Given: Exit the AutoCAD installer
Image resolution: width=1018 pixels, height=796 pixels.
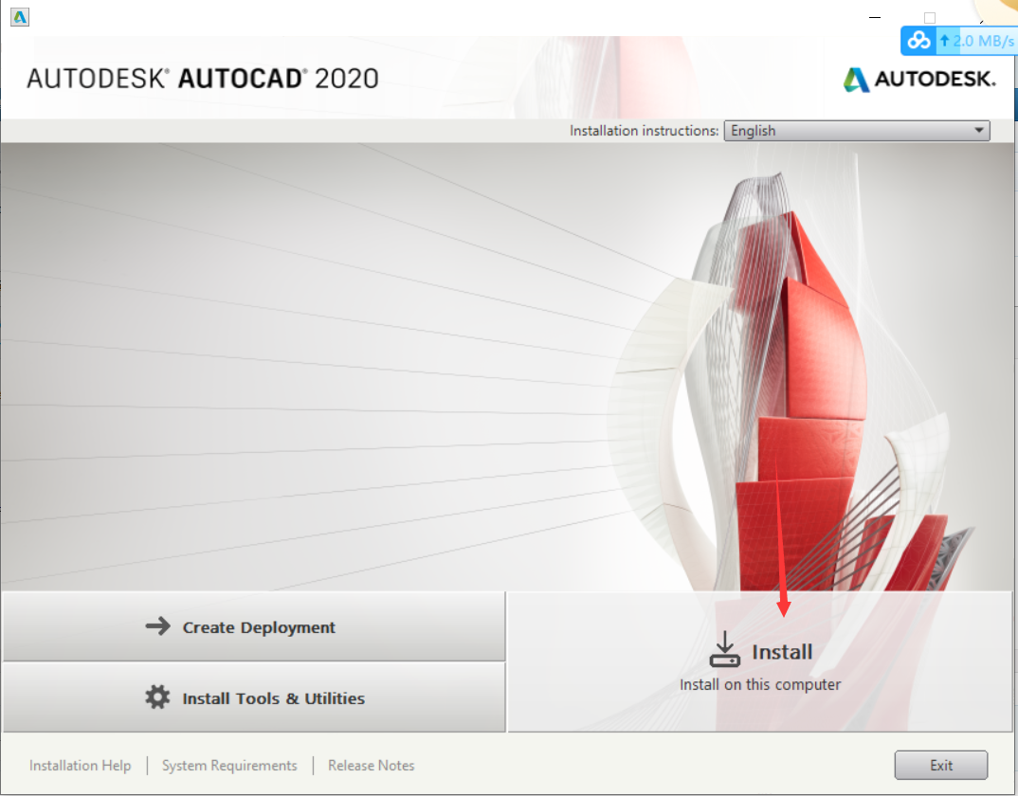Looking at the screenshot, I should pyautogui.click(x=940, y=765).
